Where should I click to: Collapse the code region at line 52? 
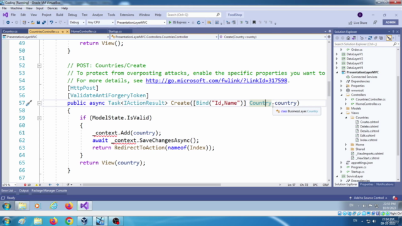pos(39,65)
